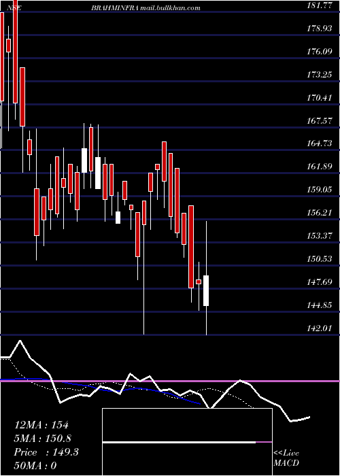Click the 150.53 price axis label
The width and height of the screenshot is (340, 476).
[319, 258]
